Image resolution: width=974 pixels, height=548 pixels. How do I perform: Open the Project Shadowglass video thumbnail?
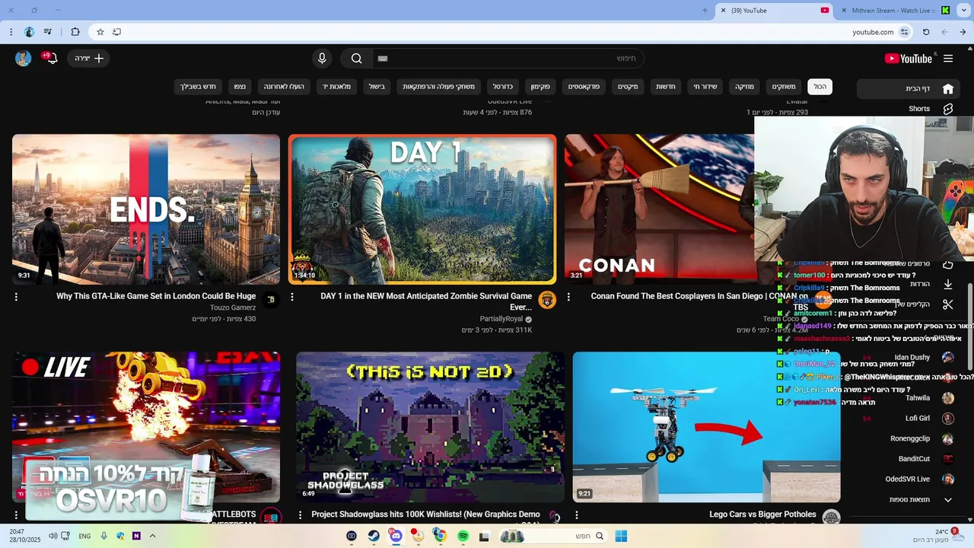coord(431,427)
